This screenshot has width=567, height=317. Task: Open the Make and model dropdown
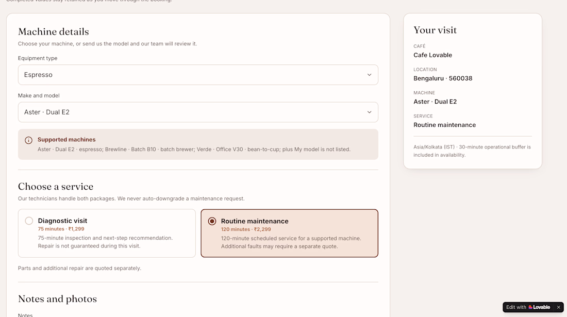198,112
